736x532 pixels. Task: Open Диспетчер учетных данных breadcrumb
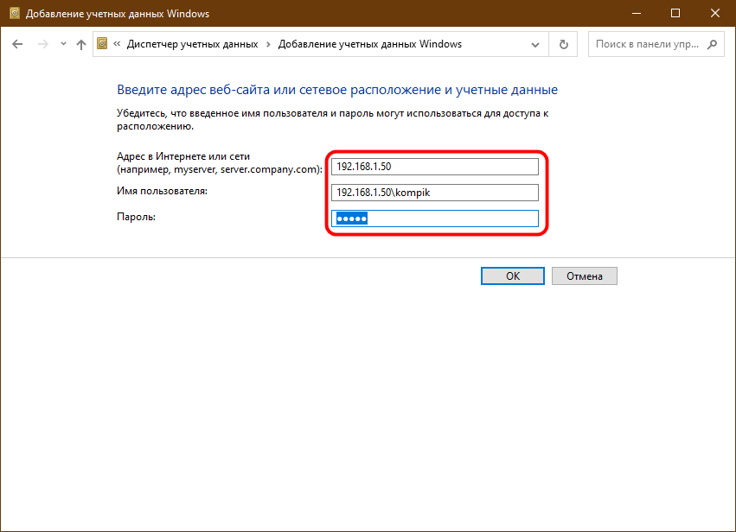(x=193, y=44)
